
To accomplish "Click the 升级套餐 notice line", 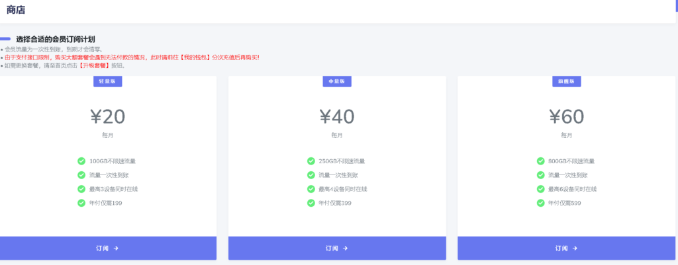I will [65, 65].
